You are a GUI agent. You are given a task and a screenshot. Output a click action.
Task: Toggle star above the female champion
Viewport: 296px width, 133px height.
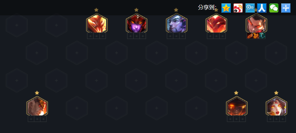[x=276, y=93]
